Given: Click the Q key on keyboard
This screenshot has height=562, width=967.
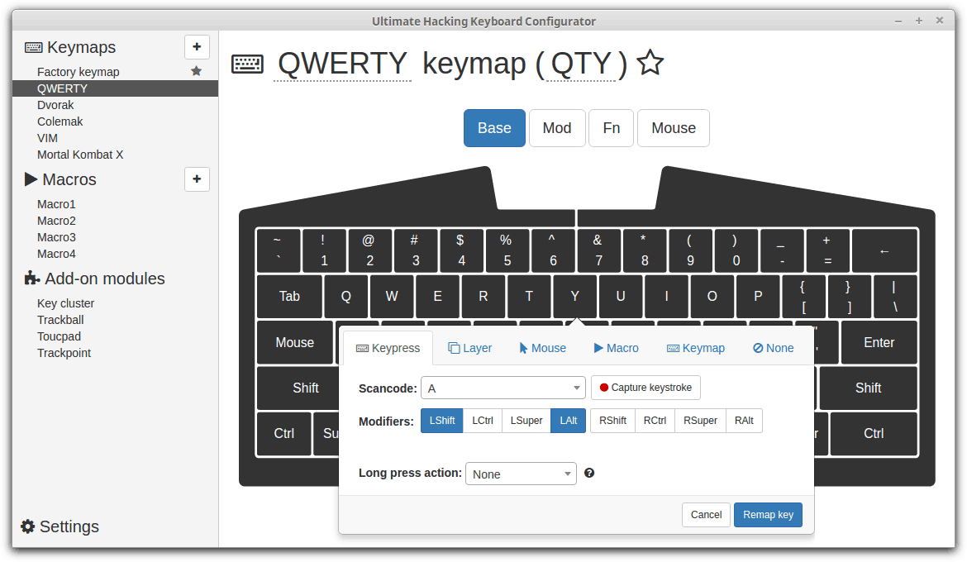Looking at the screenshot, I should click(346, 296).
